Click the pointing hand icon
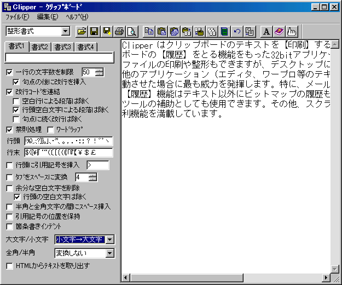342x285 pixels. click(x=292, y=32)
